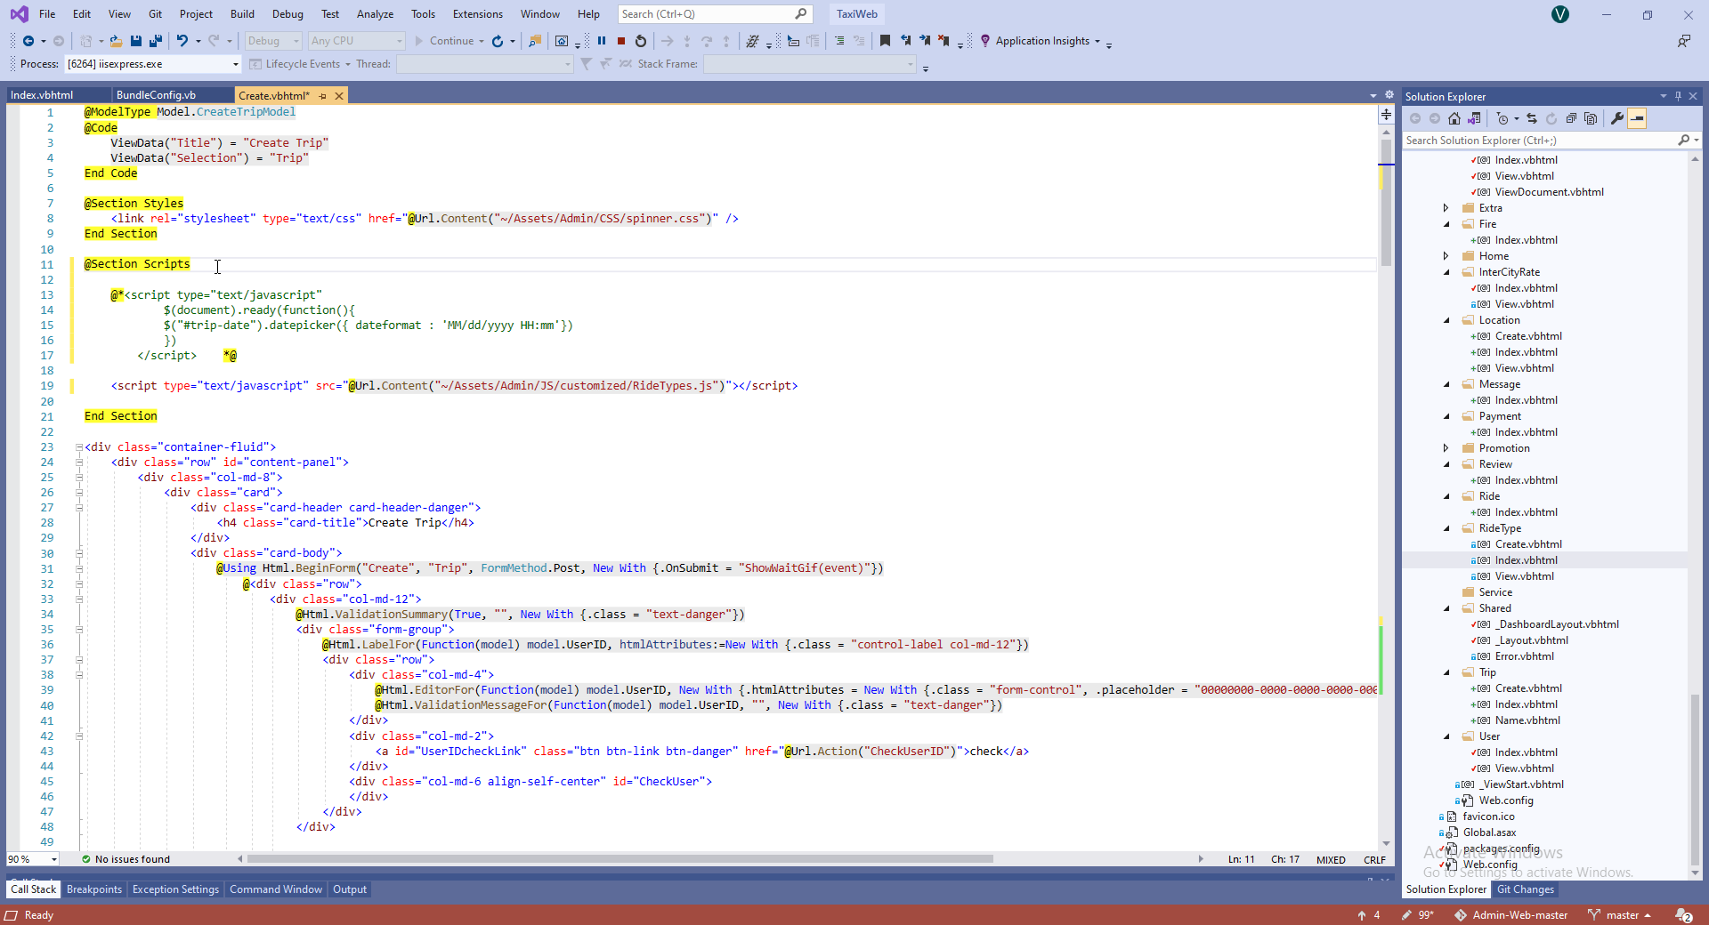Open the Output window tab

[350, 889]
